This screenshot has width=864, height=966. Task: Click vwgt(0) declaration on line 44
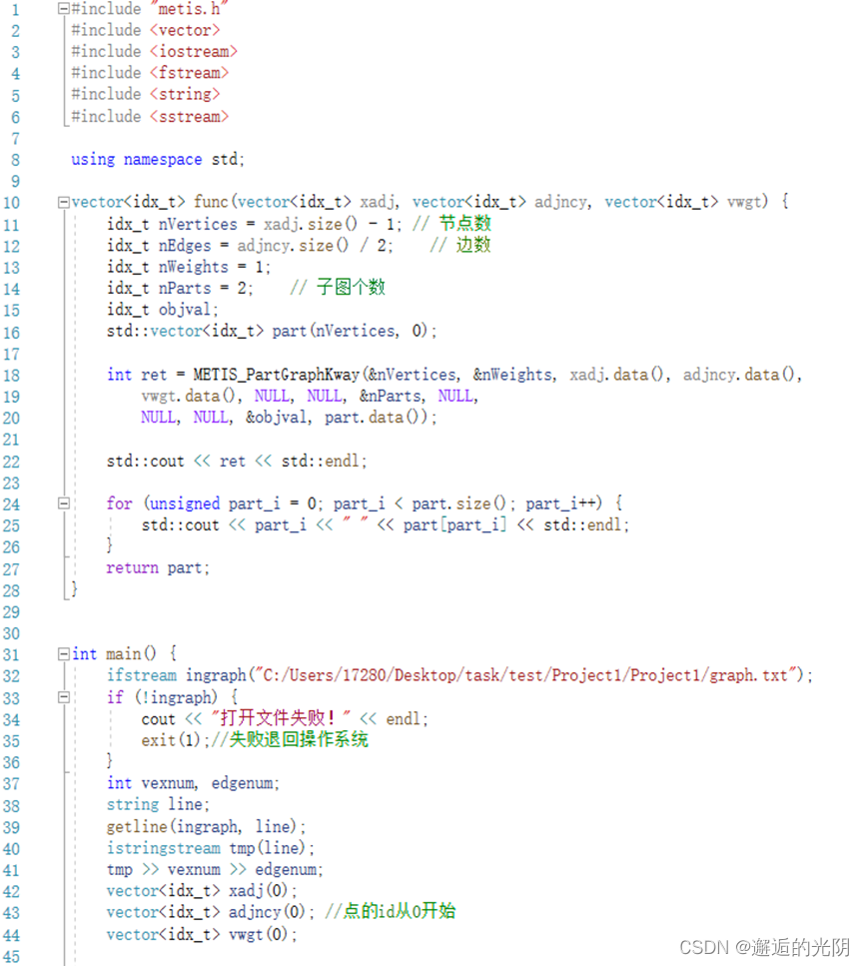[x=258, y=935]
